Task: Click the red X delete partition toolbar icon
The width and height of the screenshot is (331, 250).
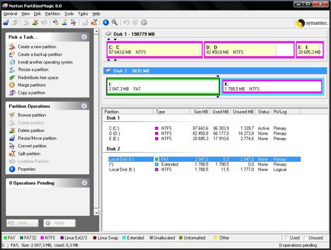Action: tap(35, 23)
